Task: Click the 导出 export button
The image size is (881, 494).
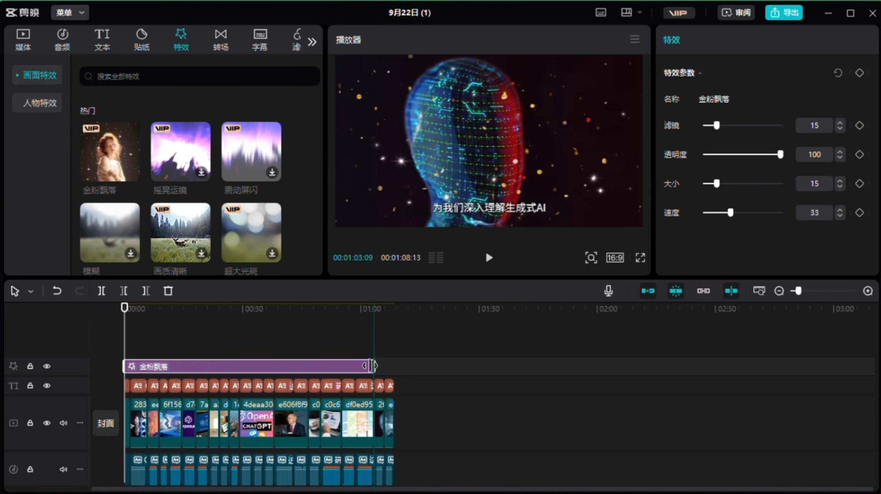Action: [784, 13]
